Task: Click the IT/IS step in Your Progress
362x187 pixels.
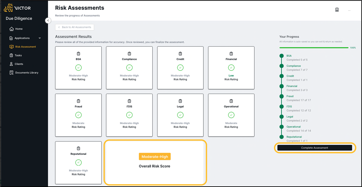Action: point(289,106)
